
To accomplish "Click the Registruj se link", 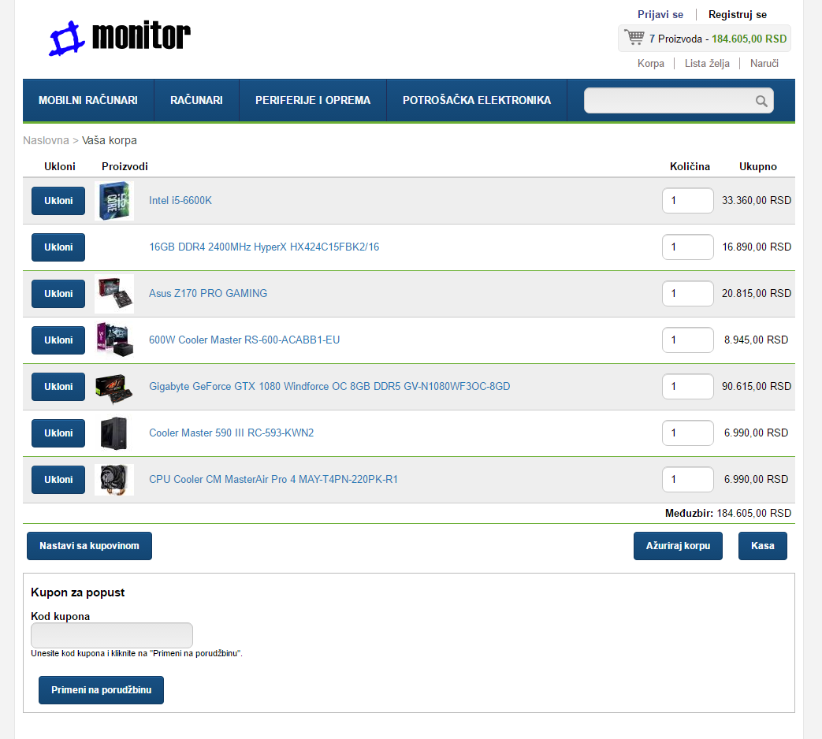I will tap(737, 15).
